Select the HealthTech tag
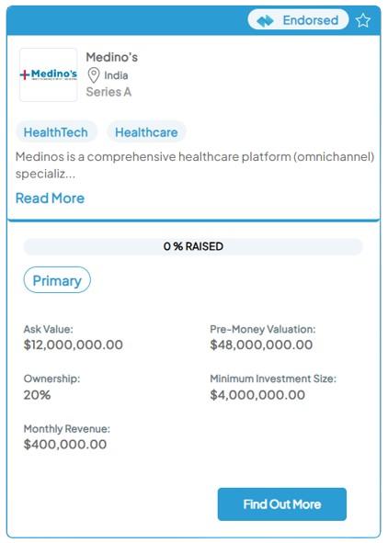 coord(56,132)
